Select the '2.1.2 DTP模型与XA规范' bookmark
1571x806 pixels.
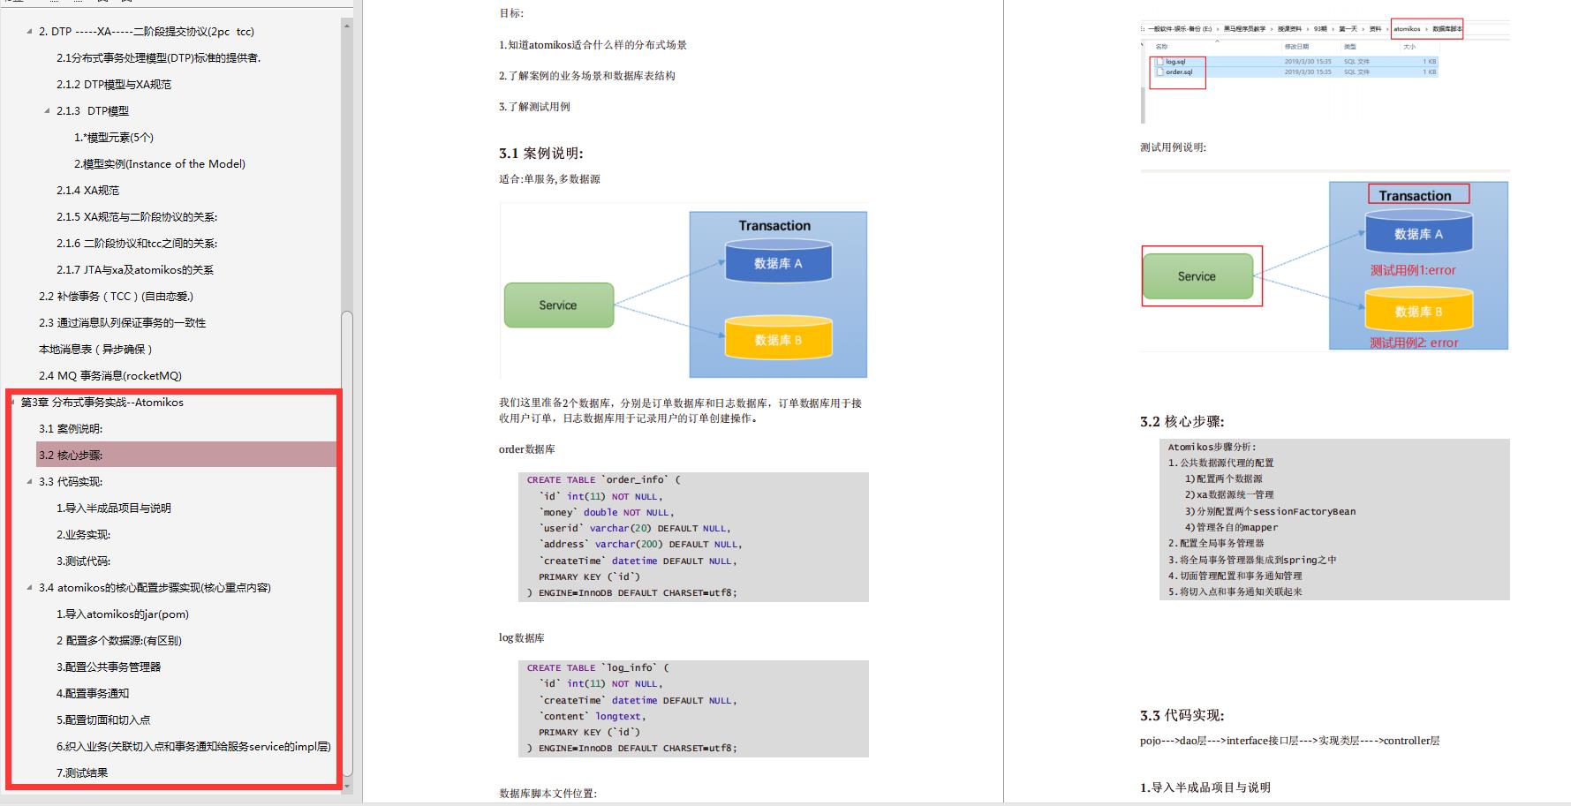click(114, 85)
